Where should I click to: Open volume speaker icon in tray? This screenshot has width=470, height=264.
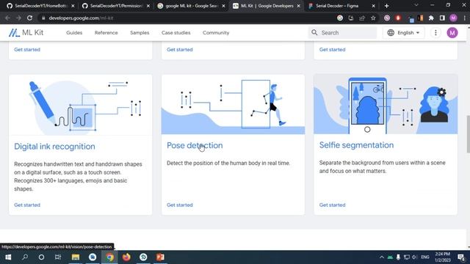point(415,257)
